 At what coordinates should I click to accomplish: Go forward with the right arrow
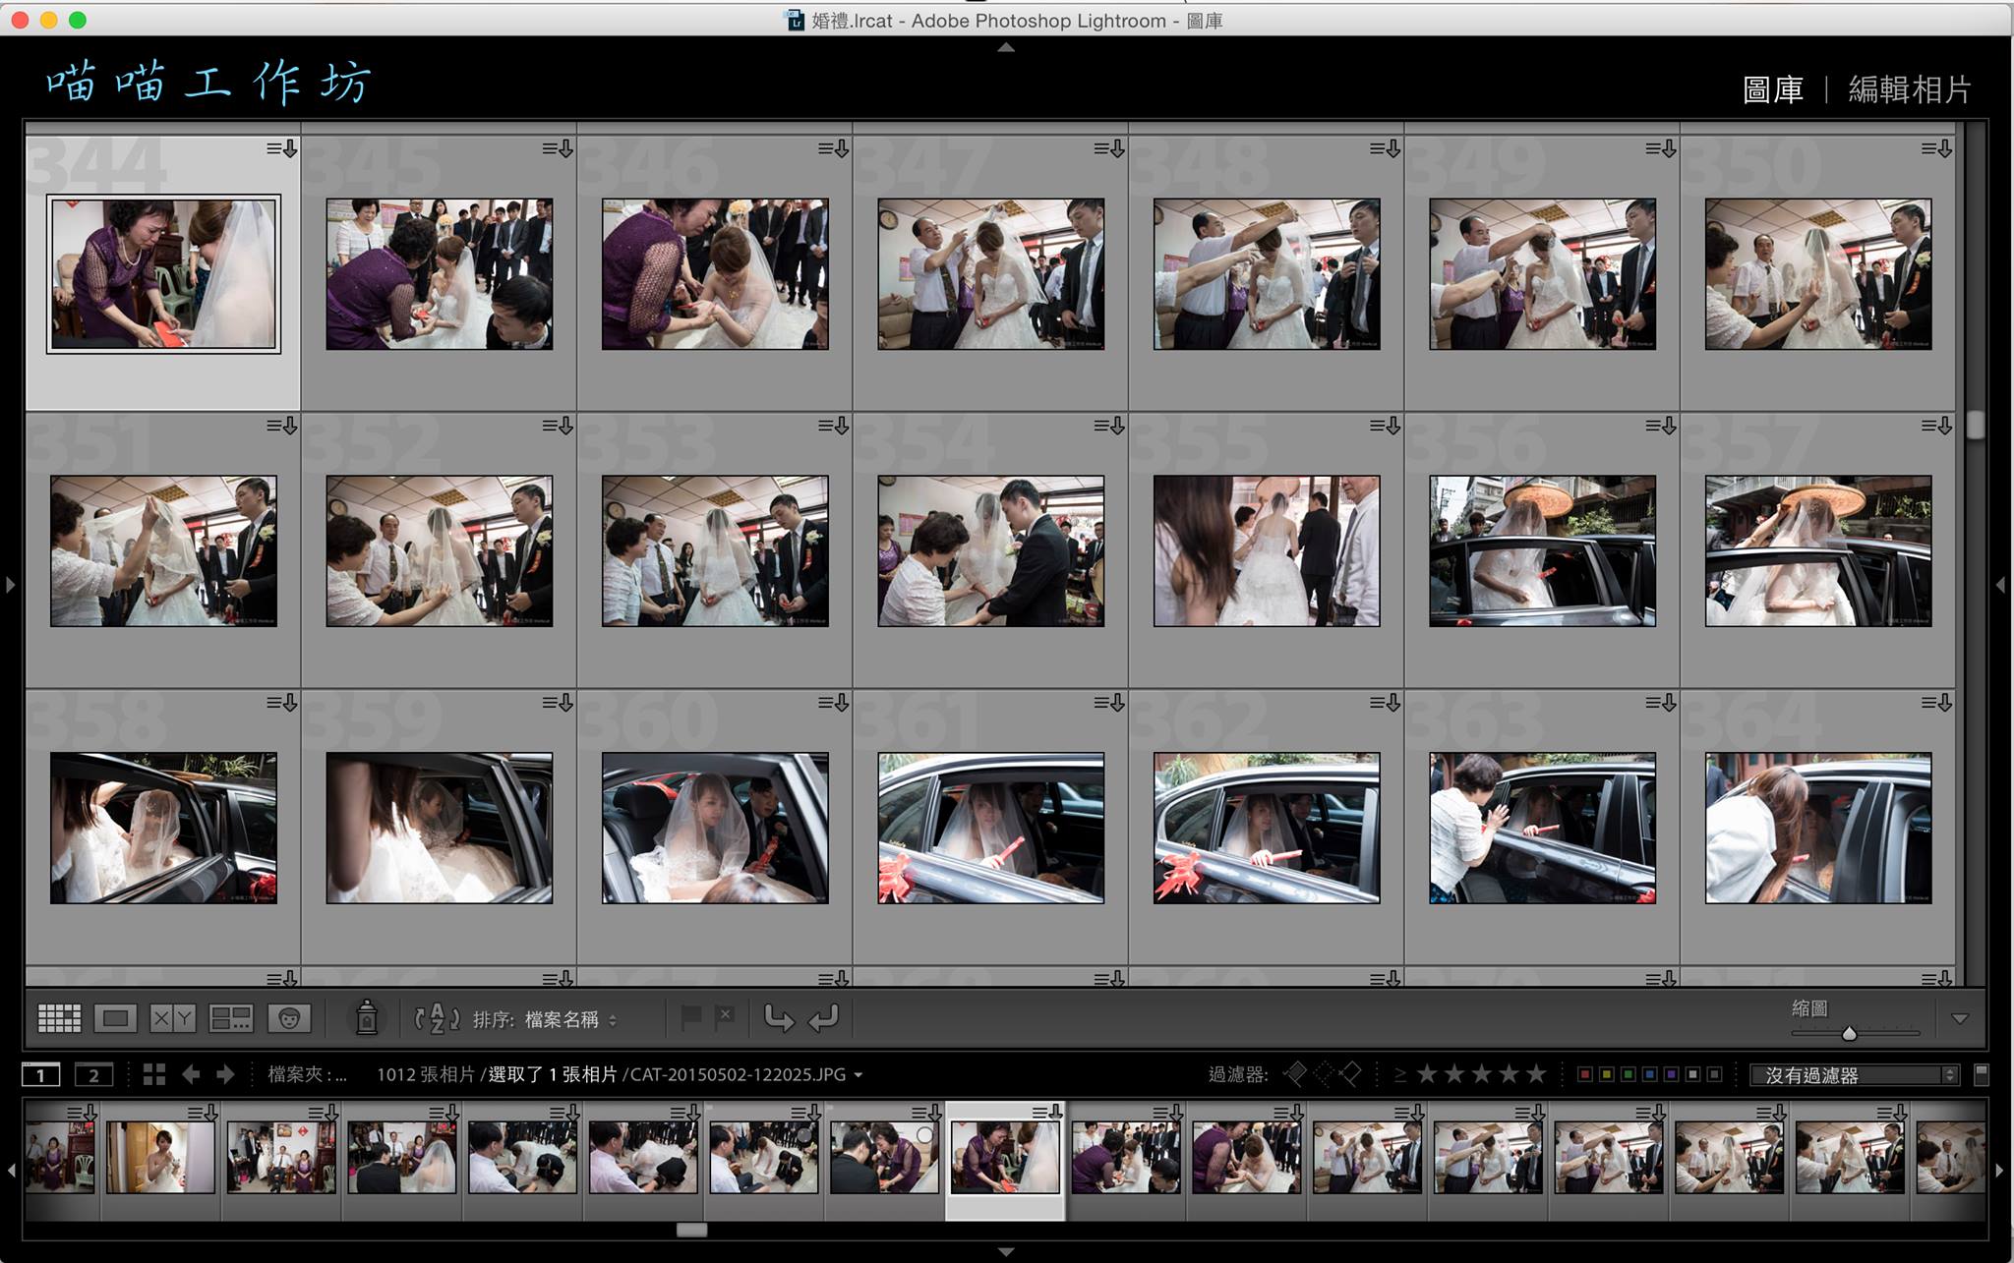[x=225, y=1074]
